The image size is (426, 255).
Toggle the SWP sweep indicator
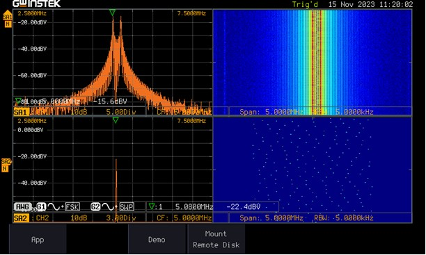click(x=127, y=207)
